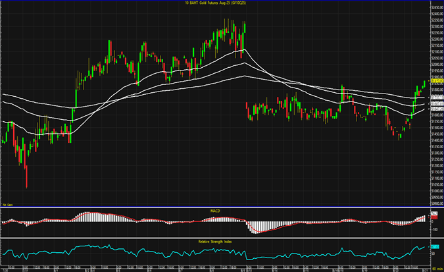
Task: Click the 100 label on MACD axis
Action: coord(433,230)
